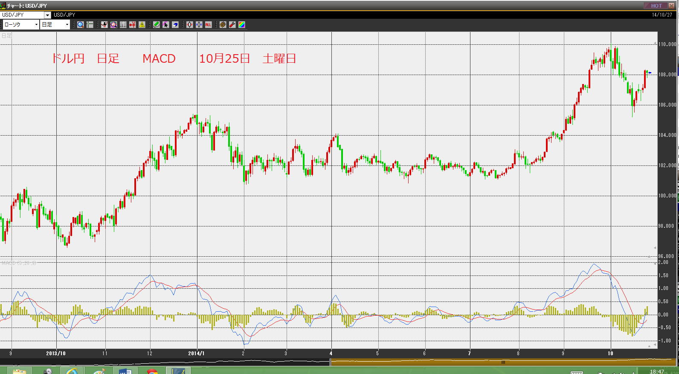The width and height of the screenshot is (679, 374).
Task: Click the chart window title icon
Action: 3,6
